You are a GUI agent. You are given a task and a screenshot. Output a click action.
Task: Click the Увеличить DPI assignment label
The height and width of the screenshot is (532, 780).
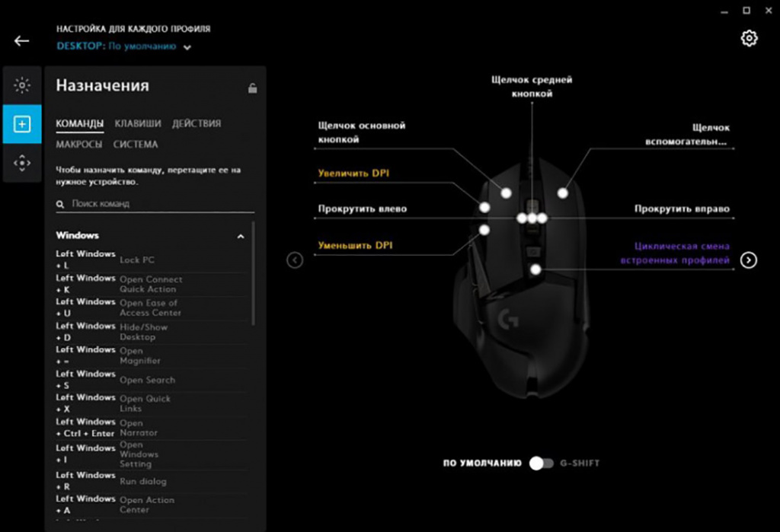tap(353, 174)
